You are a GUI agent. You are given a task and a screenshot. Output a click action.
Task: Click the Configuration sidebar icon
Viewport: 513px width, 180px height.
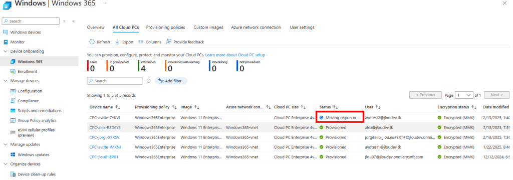pos(13,91)
